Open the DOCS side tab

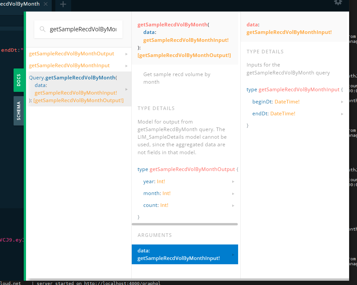click(x=19, y=80)
